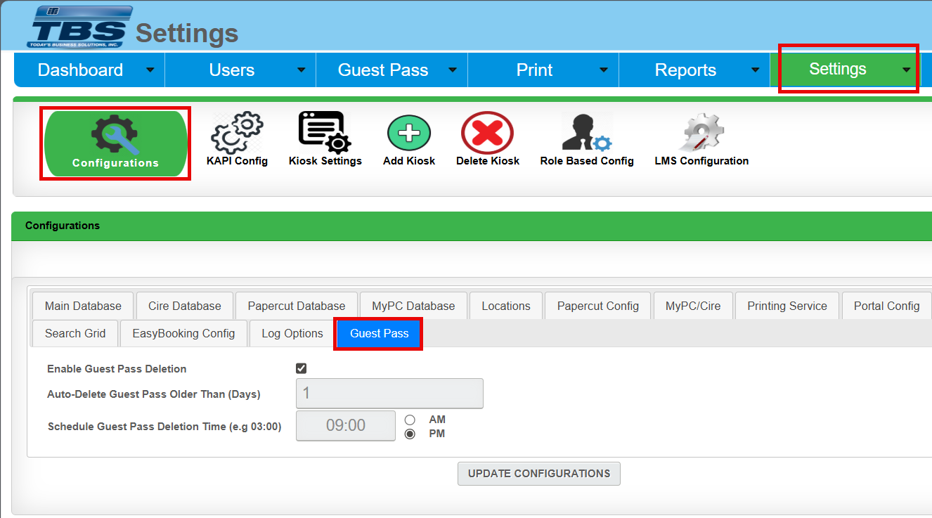Open the Users menu item
The height and width of the screenshot is (518, 932).
coord(240,70)
